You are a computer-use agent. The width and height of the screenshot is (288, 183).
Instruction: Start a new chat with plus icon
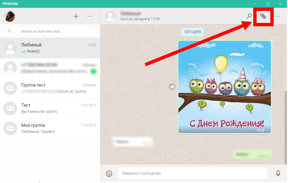(76, 16)
